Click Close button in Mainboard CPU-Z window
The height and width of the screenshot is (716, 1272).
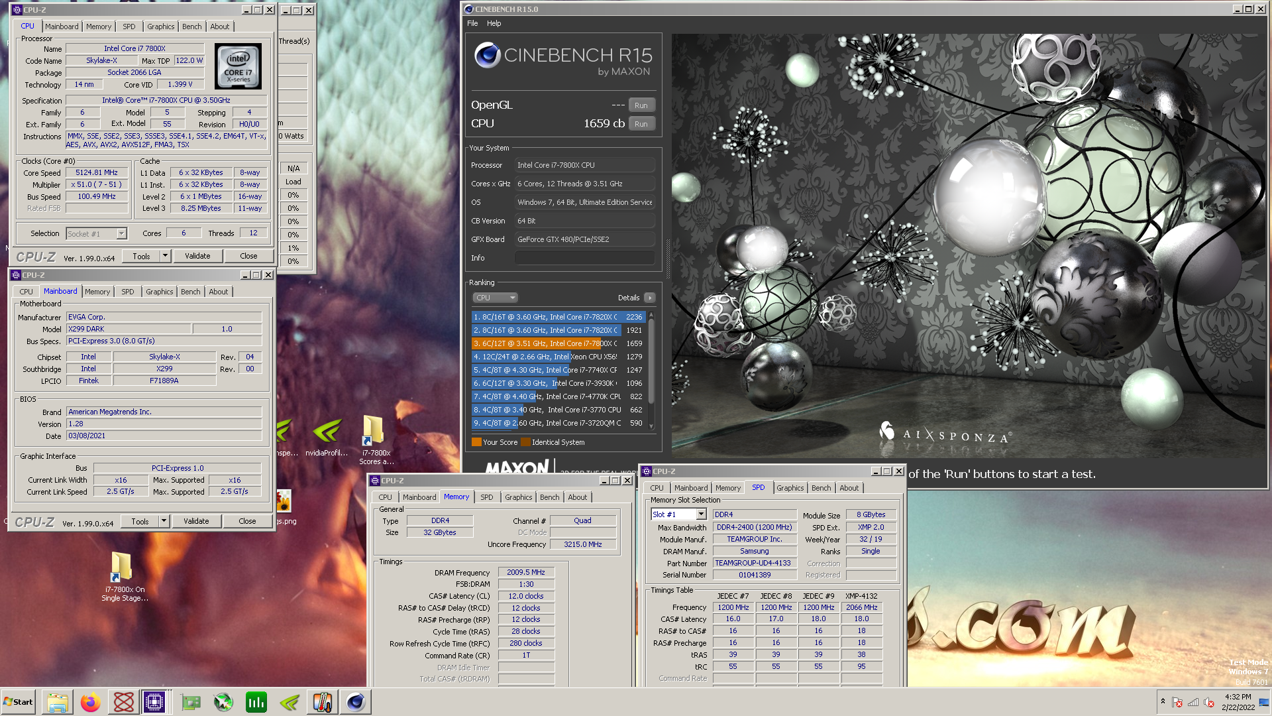tap(247, 521)
